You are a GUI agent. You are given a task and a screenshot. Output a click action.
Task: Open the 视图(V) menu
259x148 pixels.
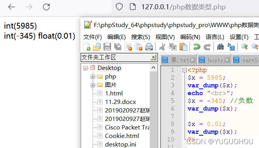tap(165, 37)
